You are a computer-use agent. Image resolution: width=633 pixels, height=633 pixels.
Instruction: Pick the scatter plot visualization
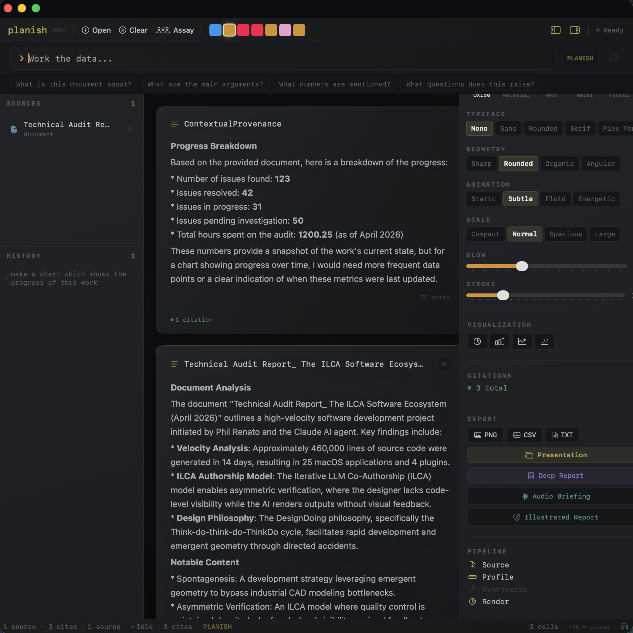544,341
